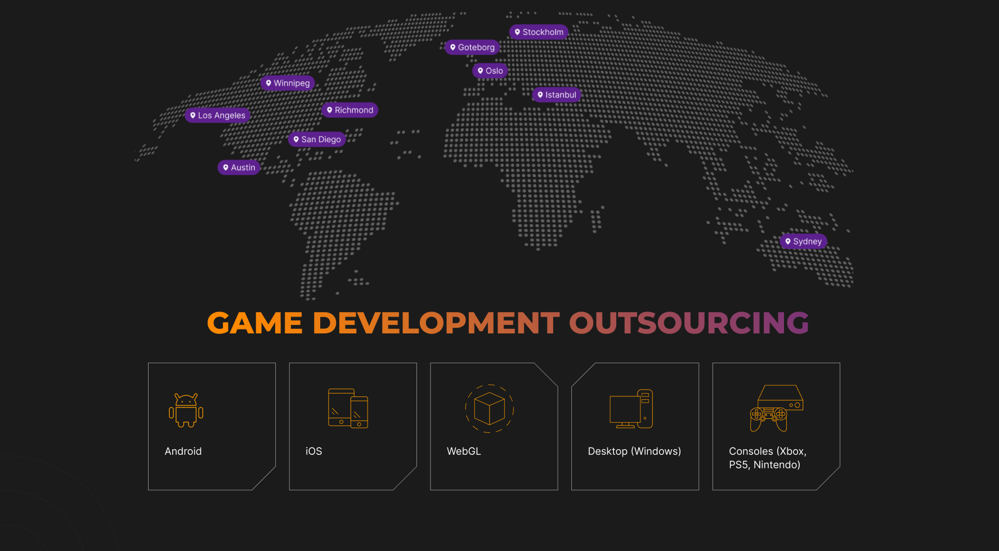Viewport: 999px width, 551px height.
Task: Select the Oslo location marker
Action: click(x=490, y=71)
